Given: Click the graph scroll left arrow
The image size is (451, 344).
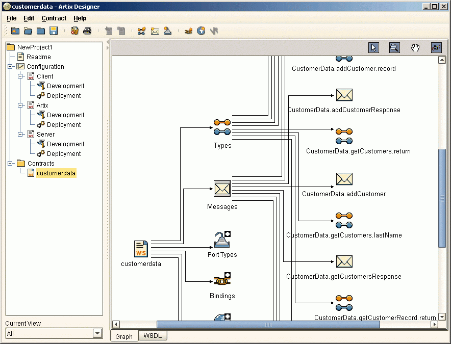Looking at the screenshot, I should tap(116, 325).
